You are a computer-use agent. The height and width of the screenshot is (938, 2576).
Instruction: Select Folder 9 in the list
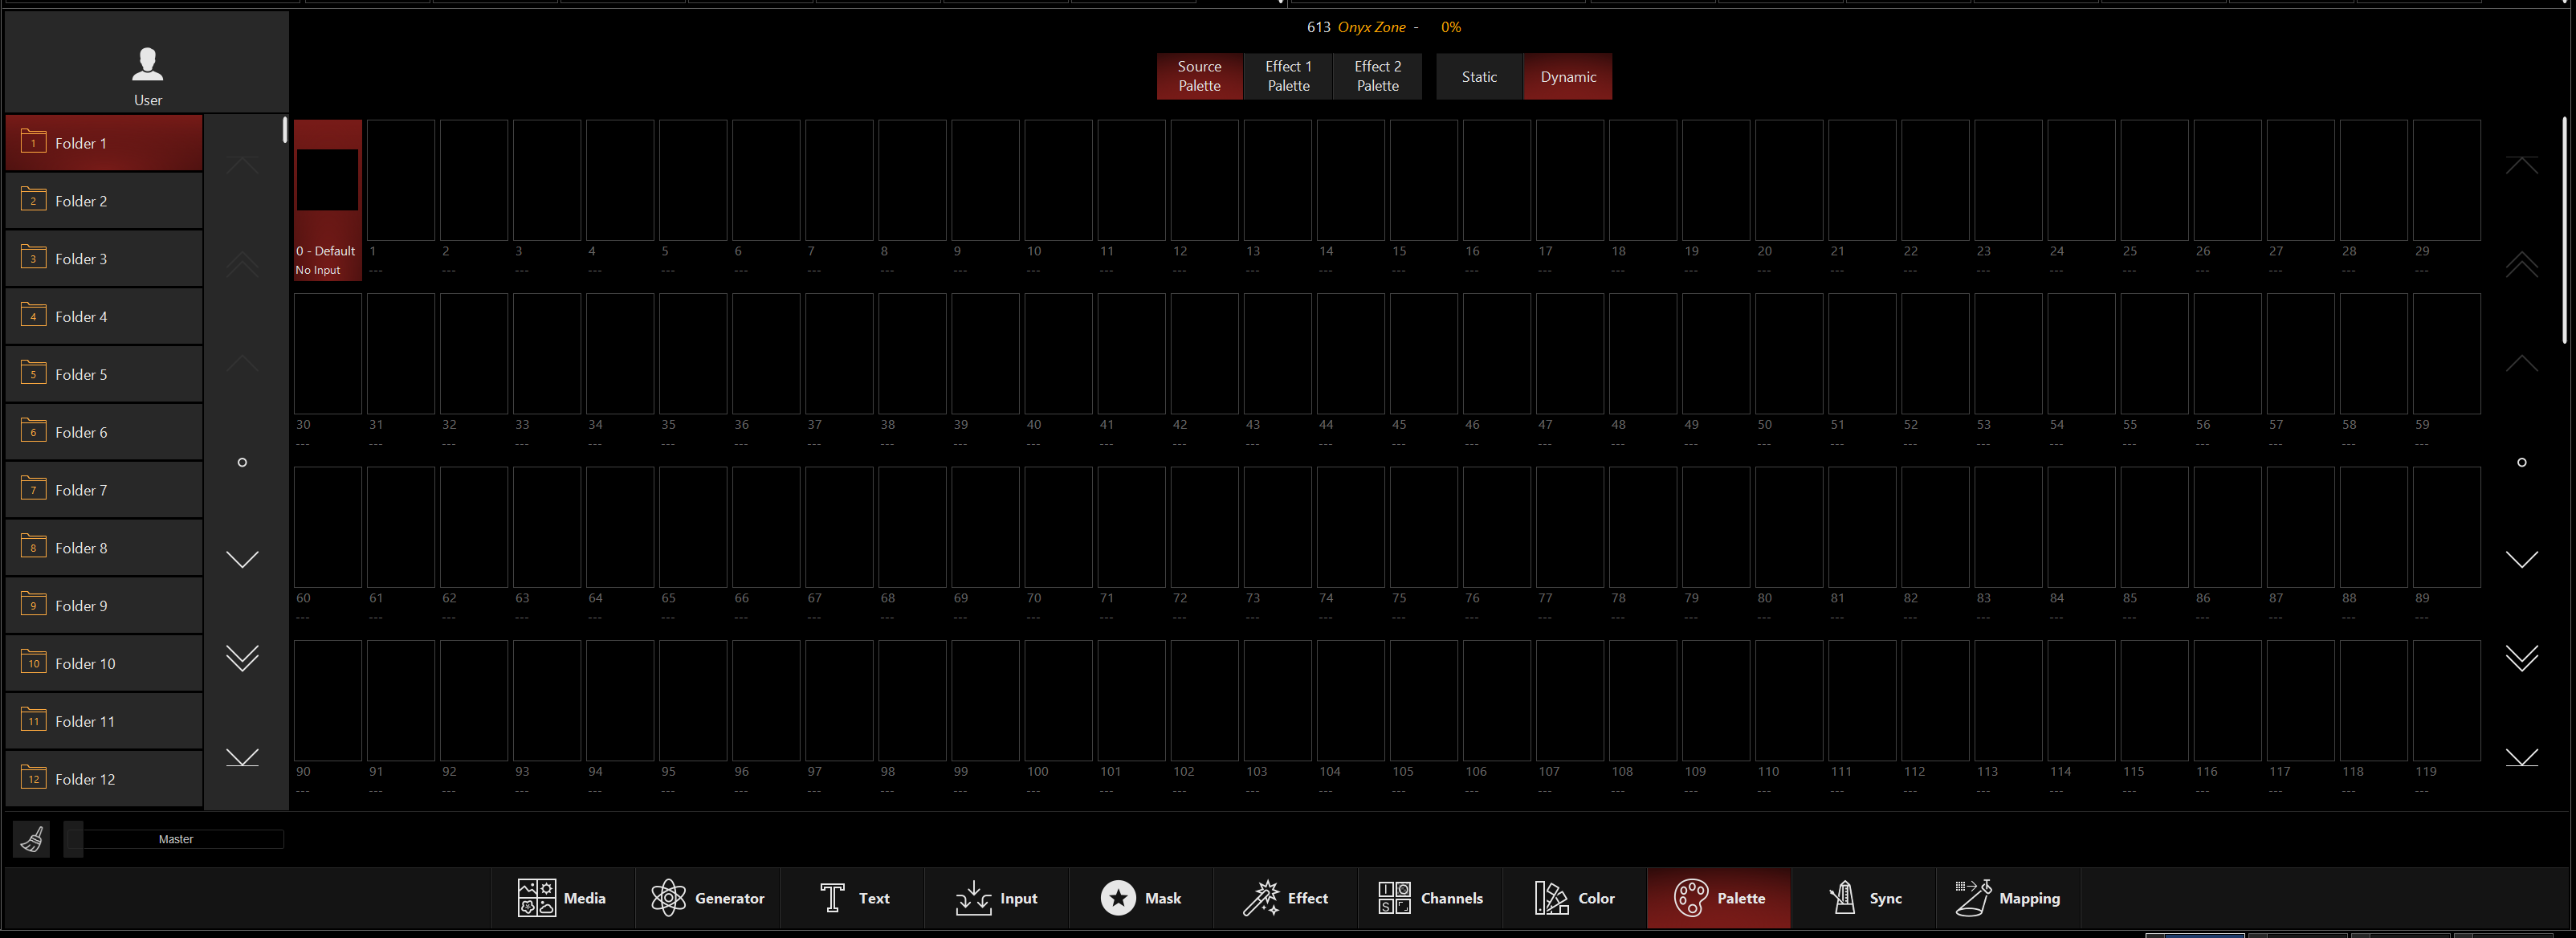coord(104,606)
